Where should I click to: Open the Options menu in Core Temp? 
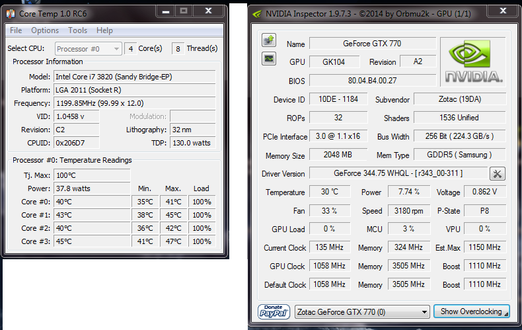tap(45, 30)
